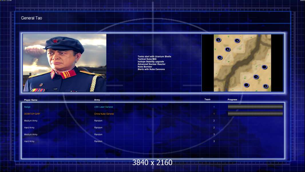Click start position marker 6 on map
This screenshot has height=172, width=305.
[218, 40]
